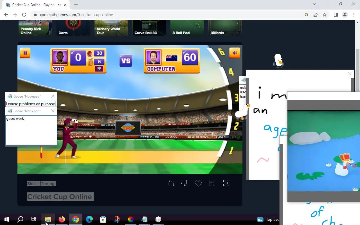Open Windows Search from the taskbar

[20, 219]
